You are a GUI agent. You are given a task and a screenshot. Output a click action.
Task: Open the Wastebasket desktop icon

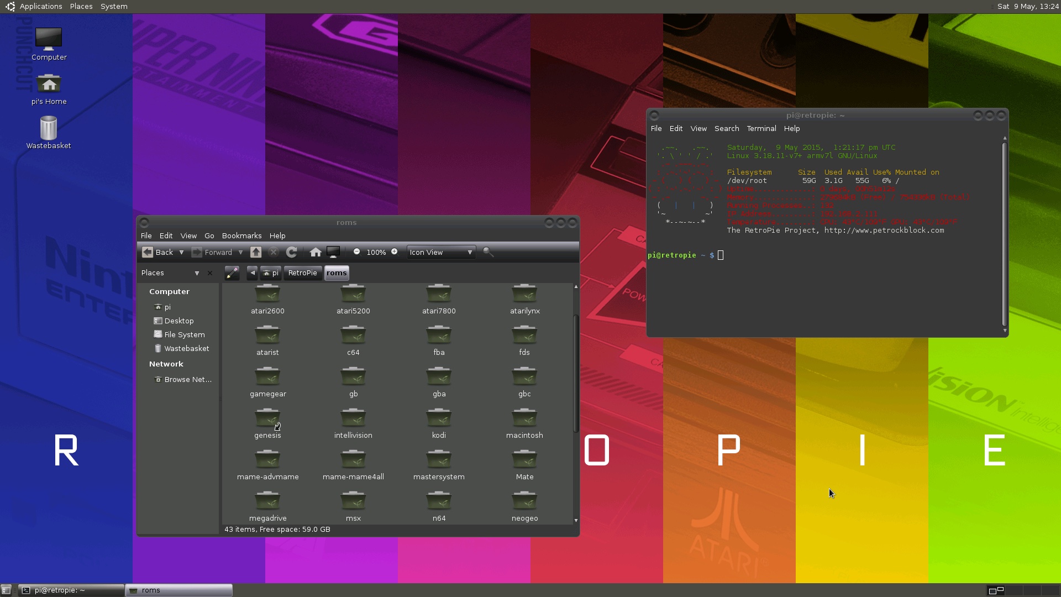point(48,131)
